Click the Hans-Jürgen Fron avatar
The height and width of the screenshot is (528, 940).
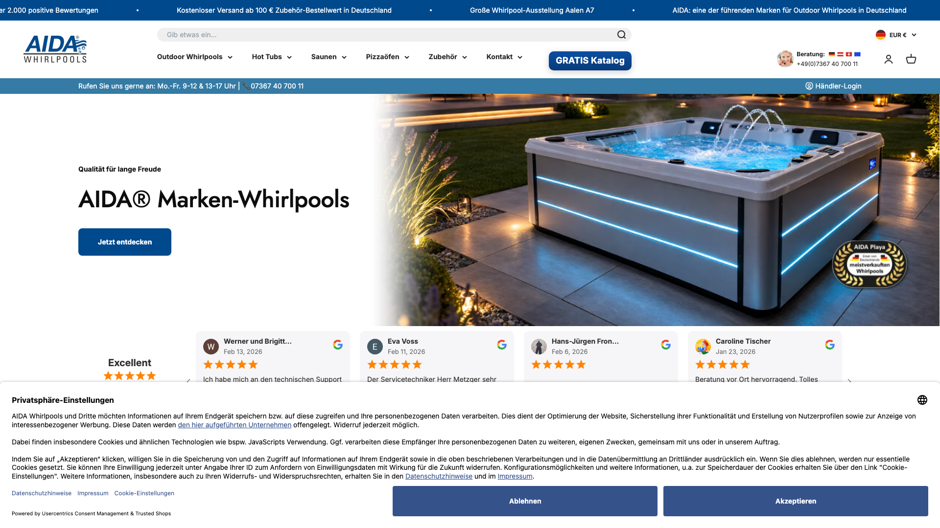(x=539, y=347)
